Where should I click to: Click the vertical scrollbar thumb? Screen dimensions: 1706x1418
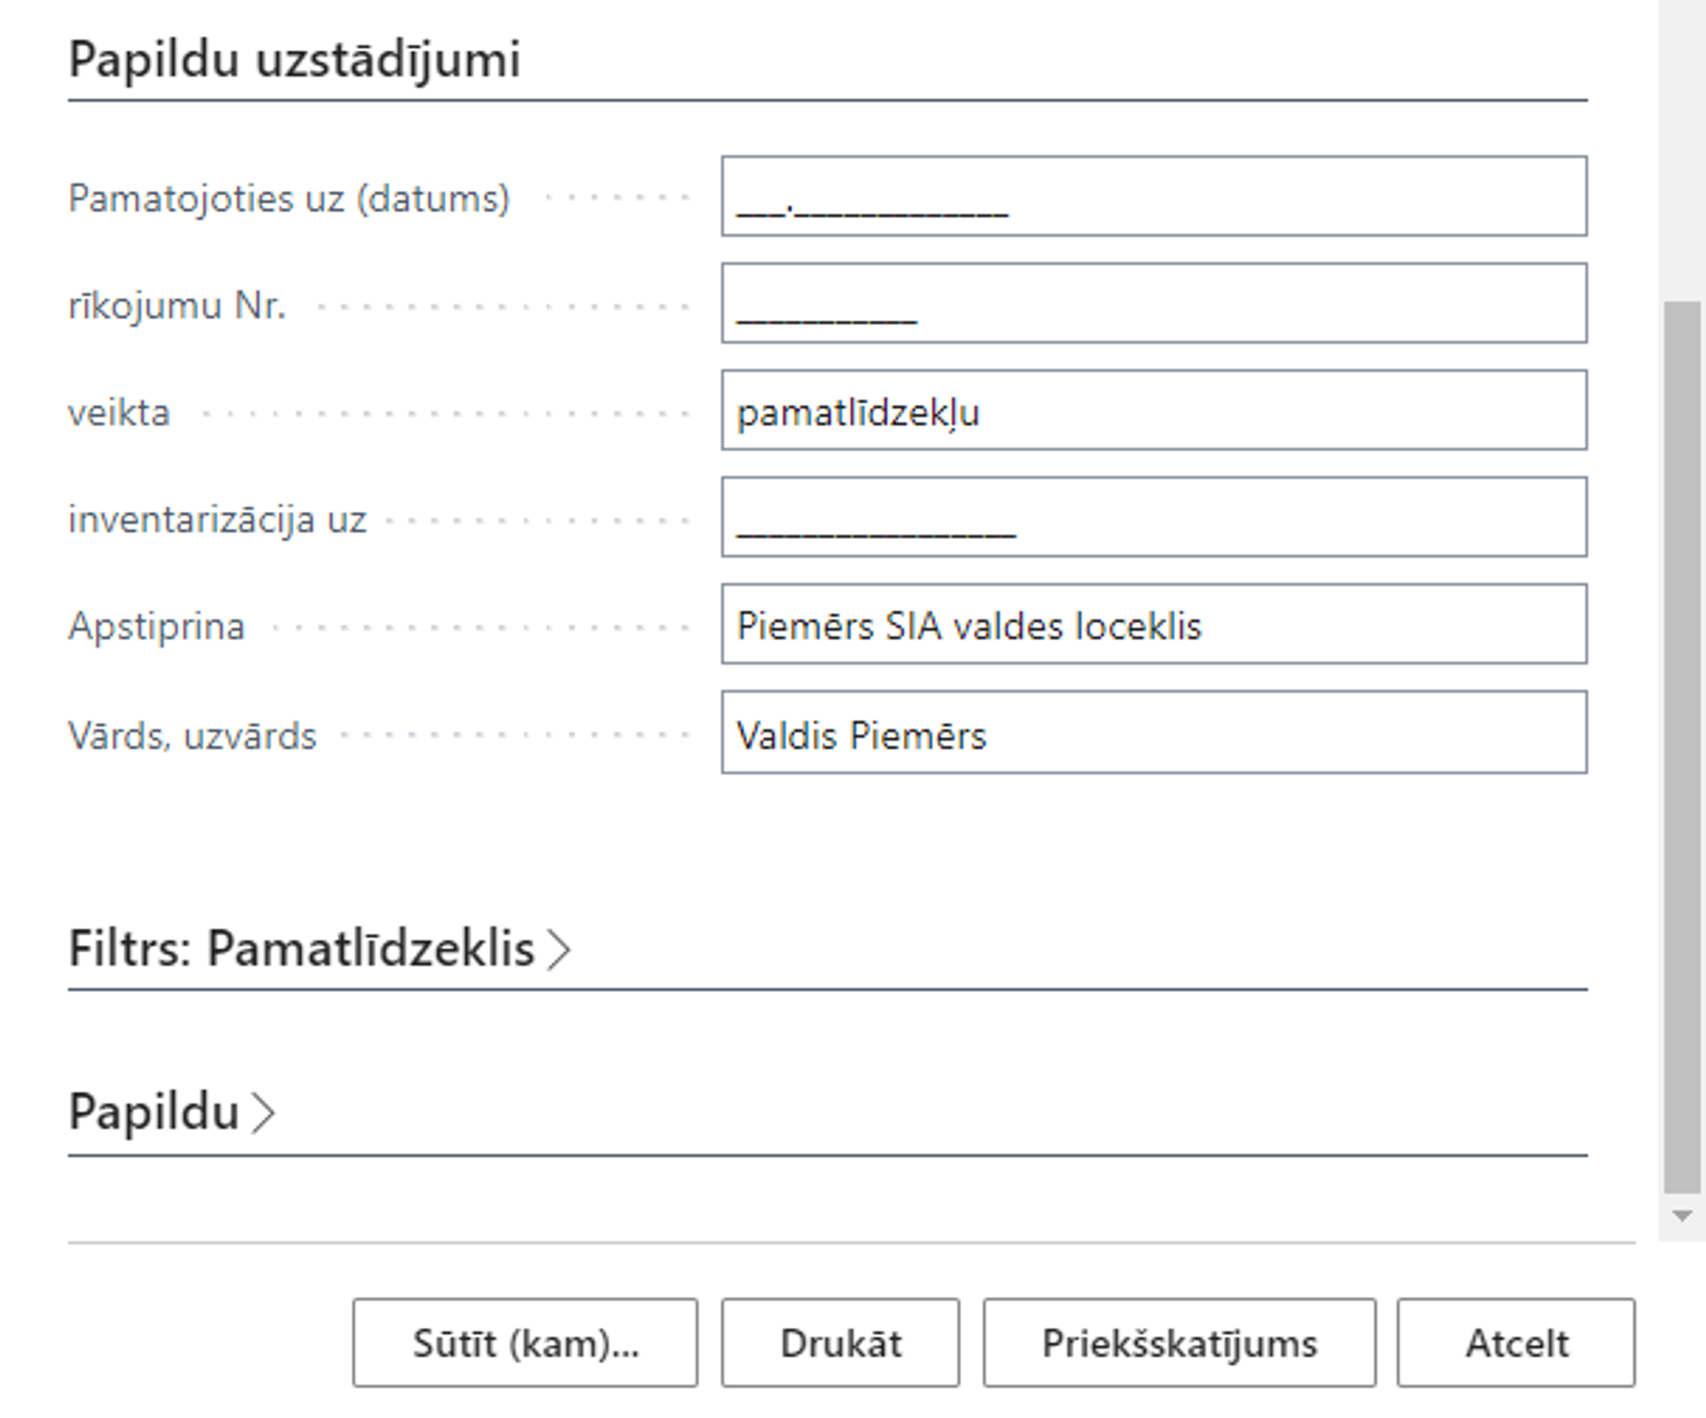tap(1682, 746)
